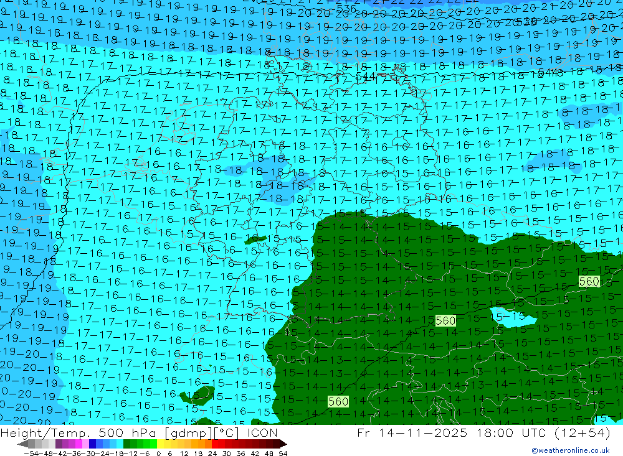Click the bright yellow swatch at 0 on scale

pyautogui.click(x=161, y=444)
